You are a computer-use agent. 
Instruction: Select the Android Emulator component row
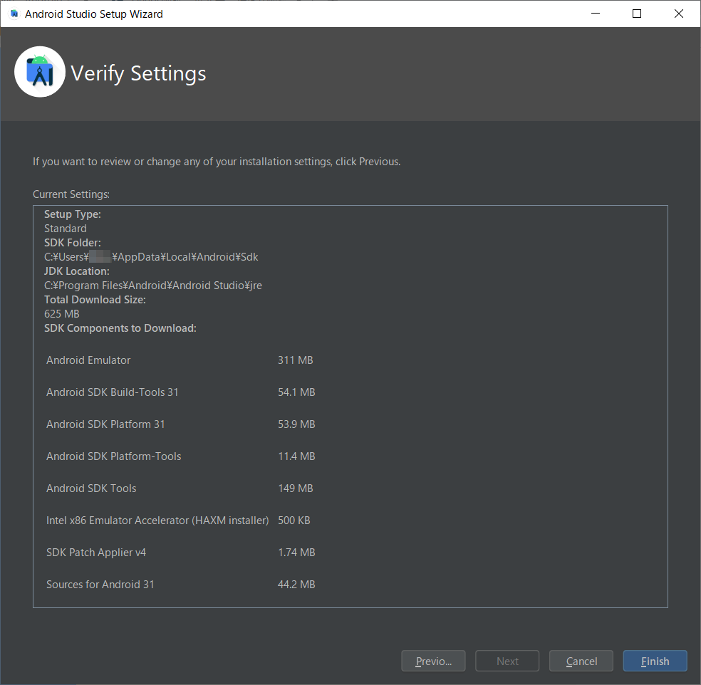[x=88, y=360]
